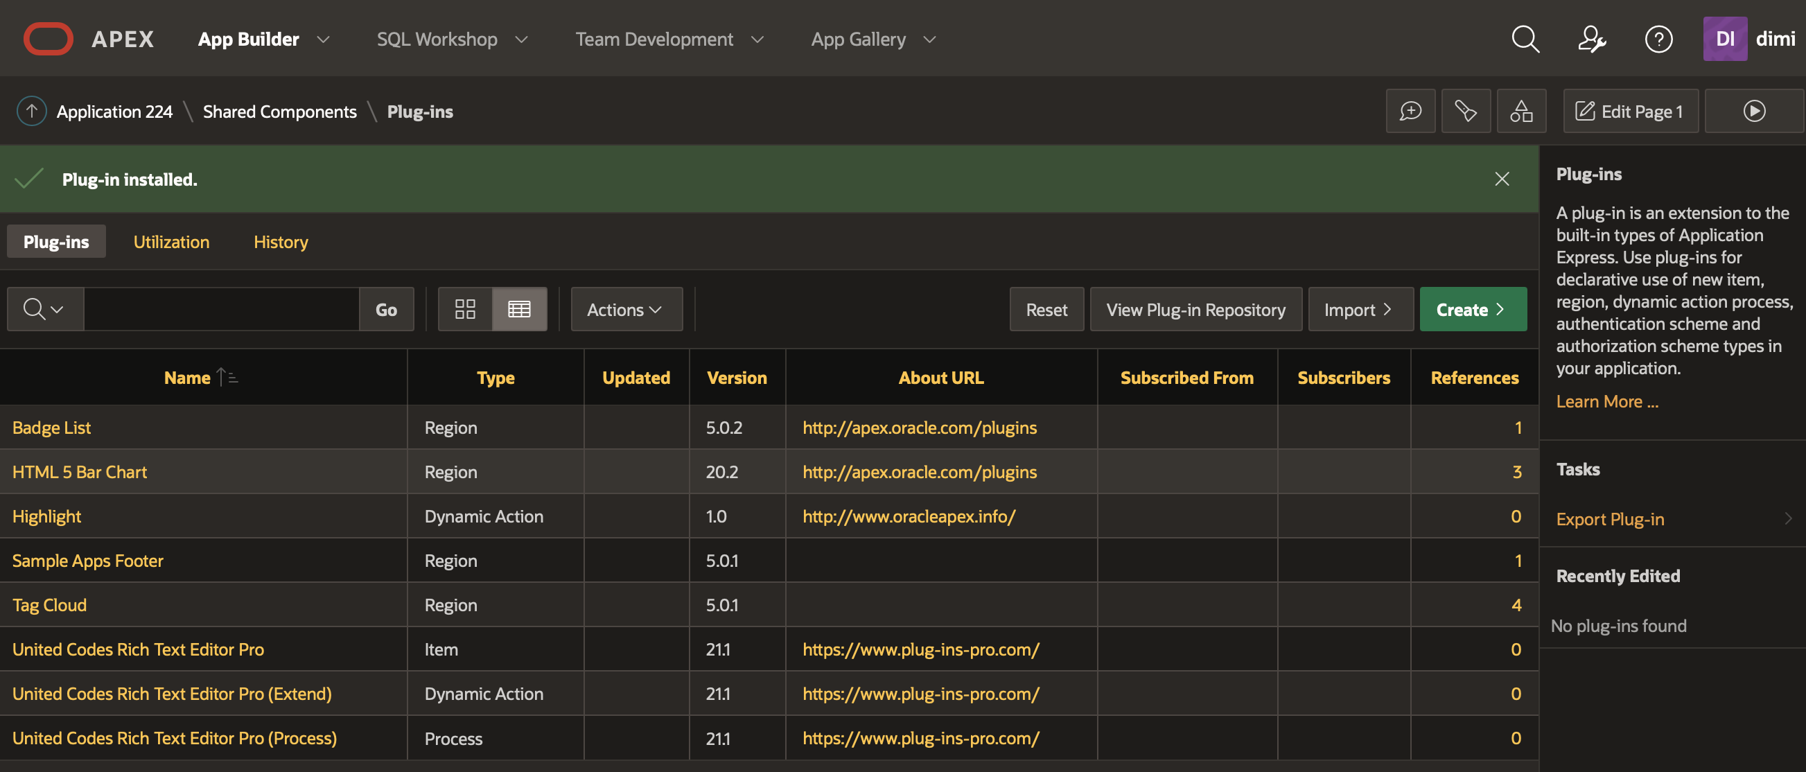This screenshot has height=772, width=1806.
Task: Switch to the Utilization tab
Action: tap(171, 242)
